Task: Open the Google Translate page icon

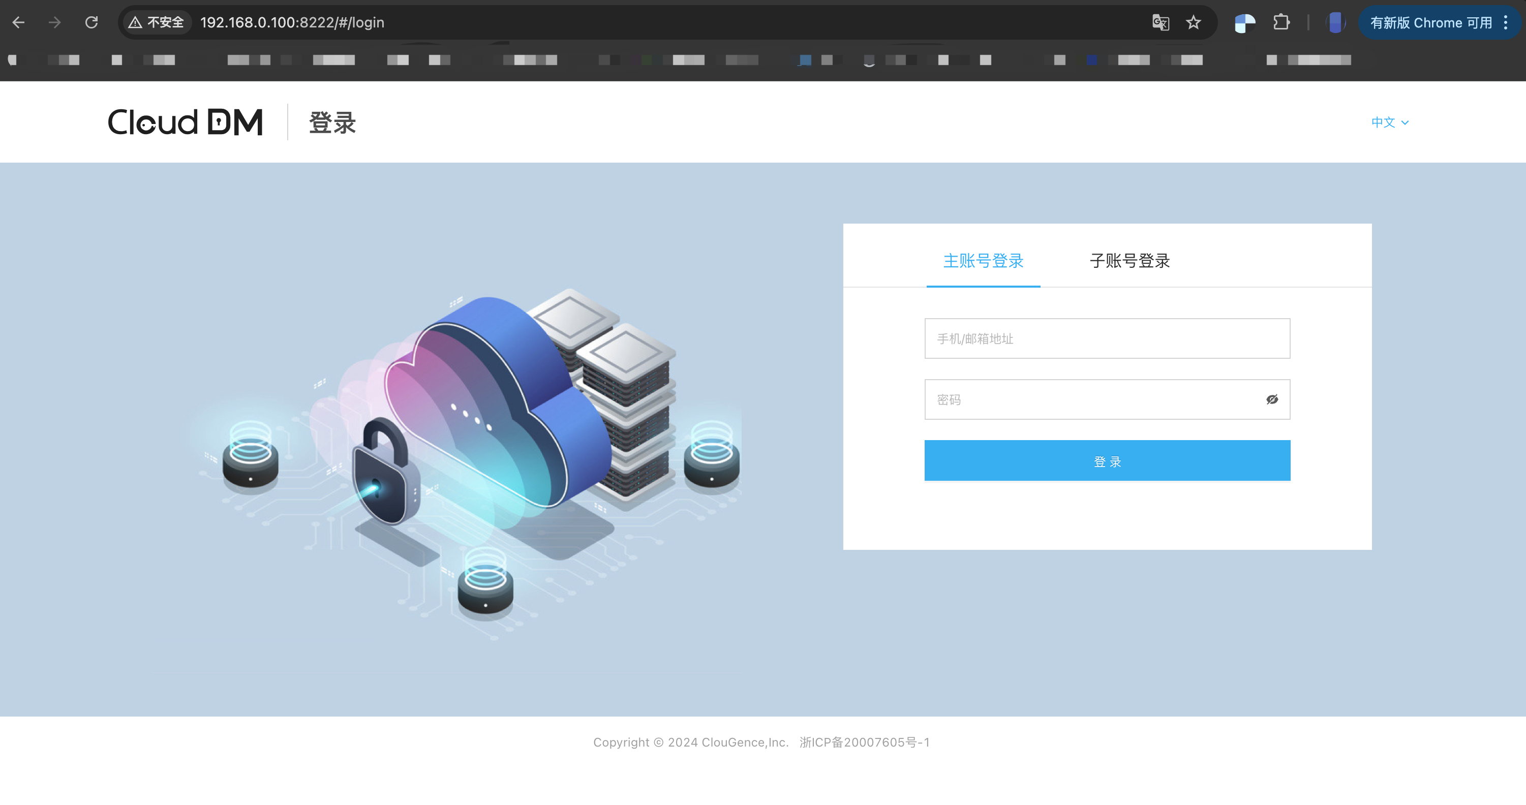Action: click(x=1160, y=22)
